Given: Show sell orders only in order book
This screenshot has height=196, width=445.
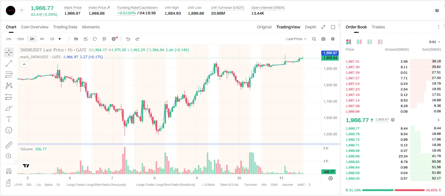Looking at the screenshot, I should pyautogui.click(x=380, y=42).
